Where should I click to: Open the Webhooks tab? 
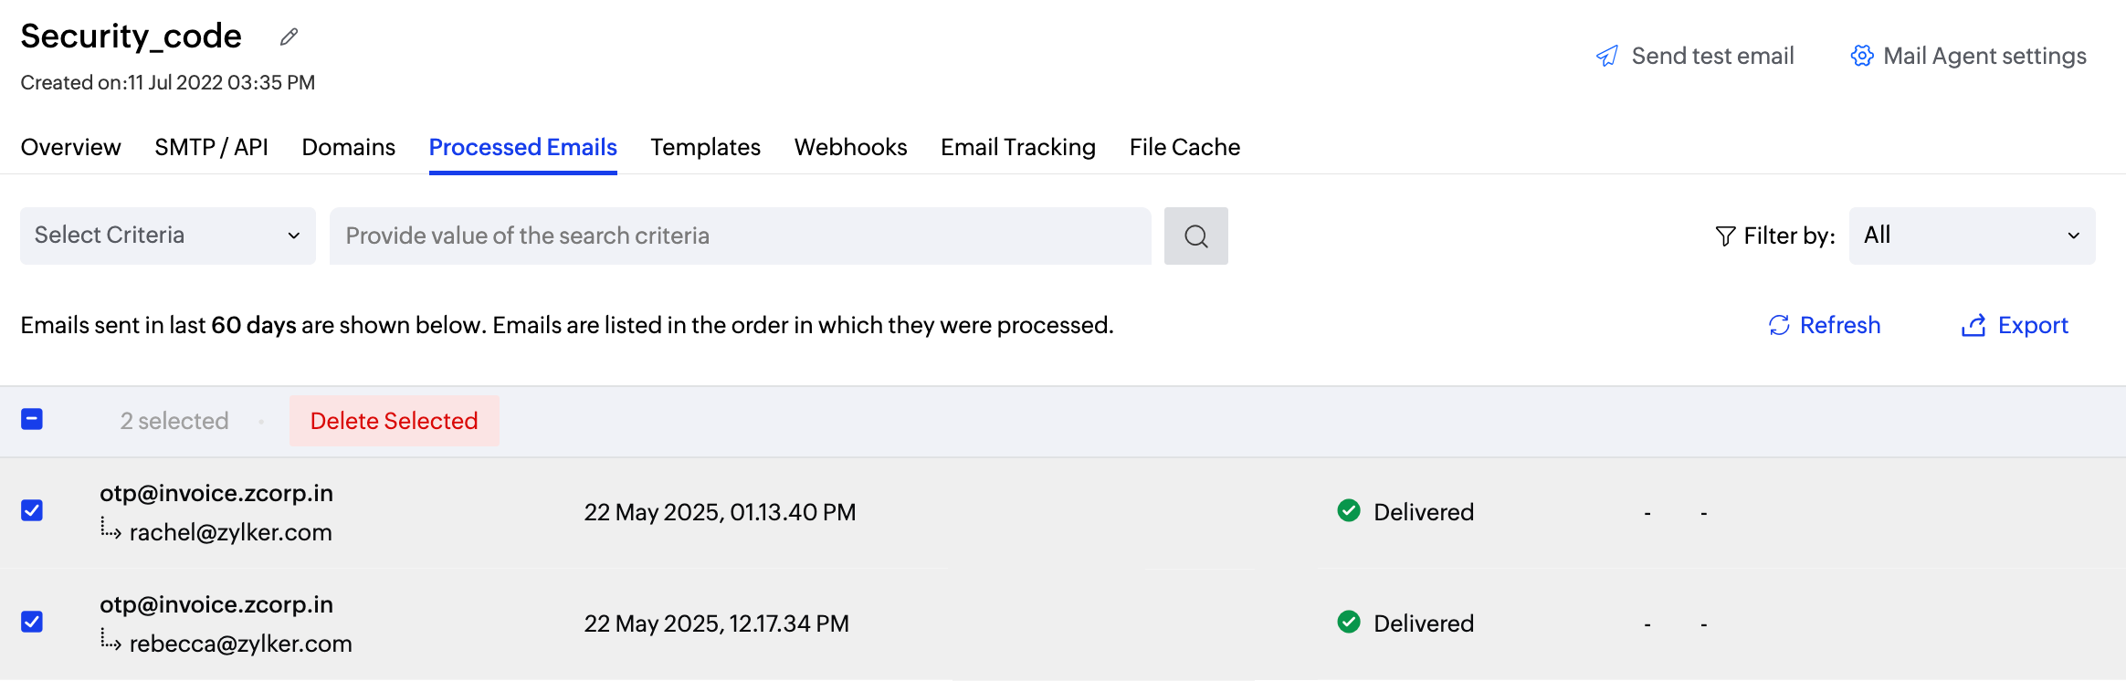click(850, 147)
